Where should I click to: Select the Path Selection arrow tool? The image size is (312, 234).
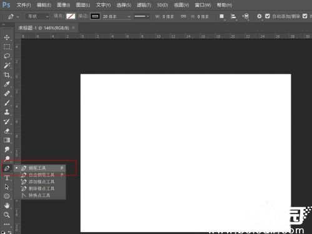pyautogui.click(x=7, y=187)
